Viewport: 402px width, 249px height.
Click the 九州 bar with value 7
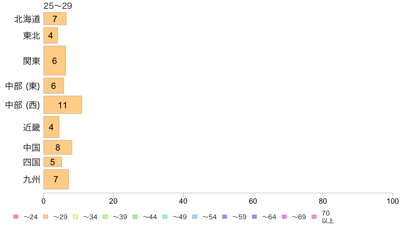click(56, 179)
